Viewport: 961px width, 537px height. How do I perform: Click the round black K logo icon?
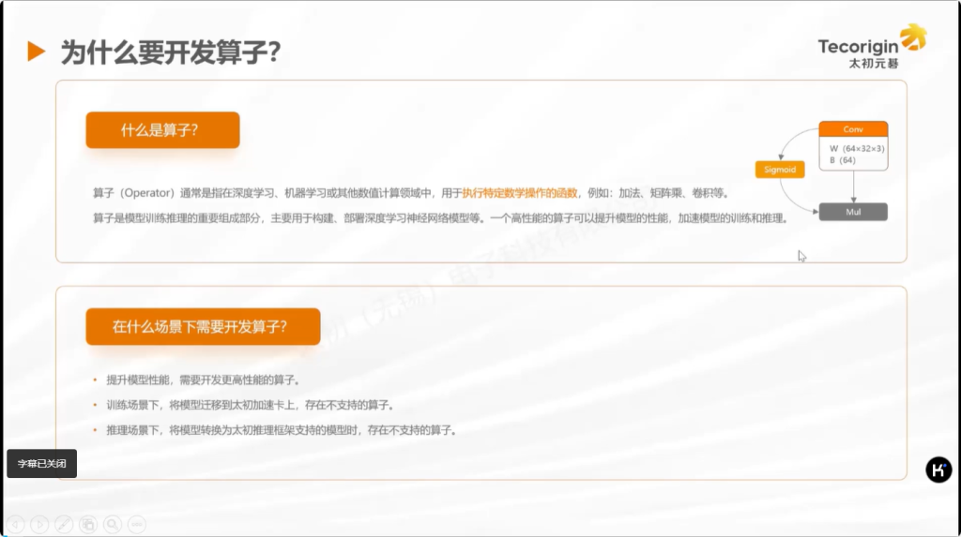pyautogui.click(x=938, y=470)
